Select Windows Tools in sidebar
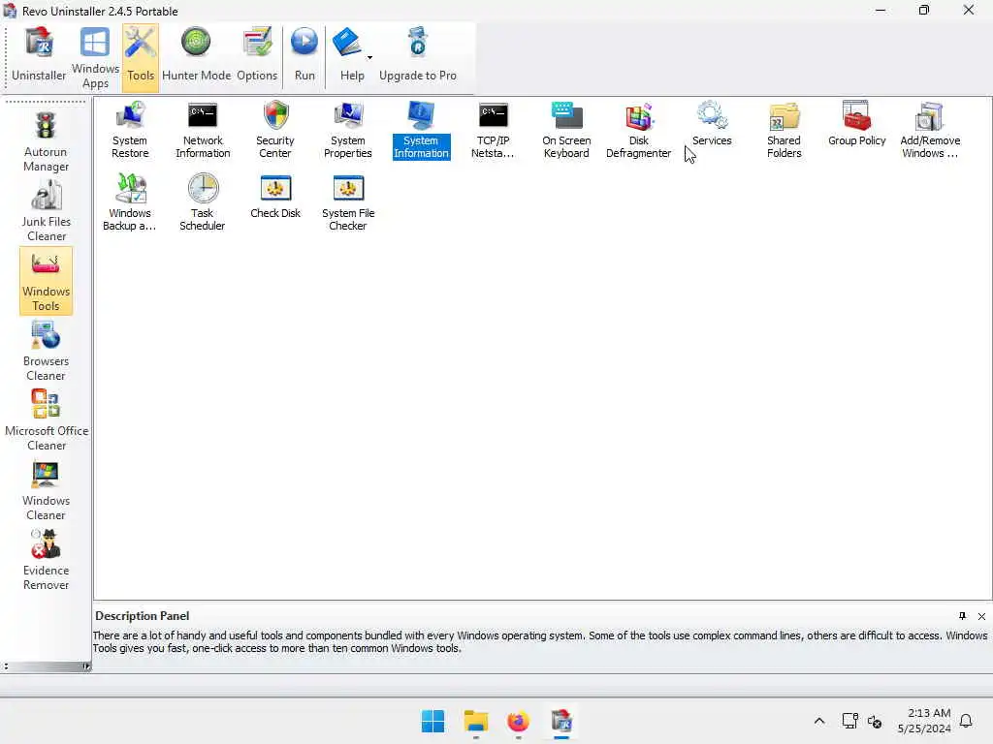The image size is (993, 744). point(46,281)
